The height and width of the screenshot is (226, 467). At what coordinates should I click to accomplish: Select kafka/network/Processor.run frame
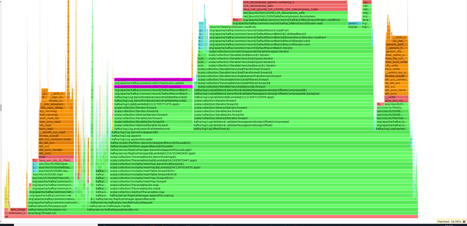point(57,210)
